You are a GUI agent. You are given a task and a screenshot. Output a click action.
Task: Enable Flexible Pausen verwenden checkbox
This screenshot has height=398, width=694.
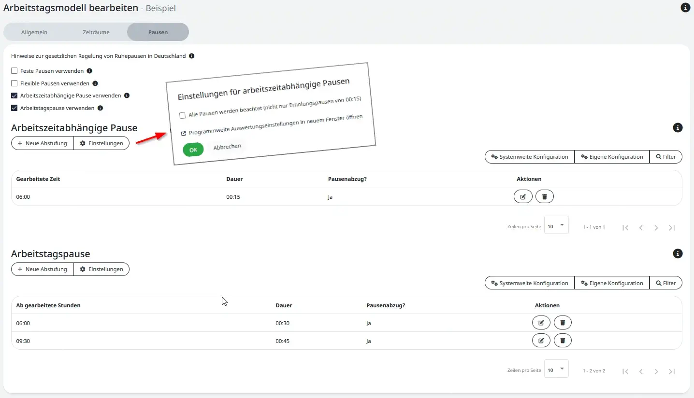click(x=14, y=83)
